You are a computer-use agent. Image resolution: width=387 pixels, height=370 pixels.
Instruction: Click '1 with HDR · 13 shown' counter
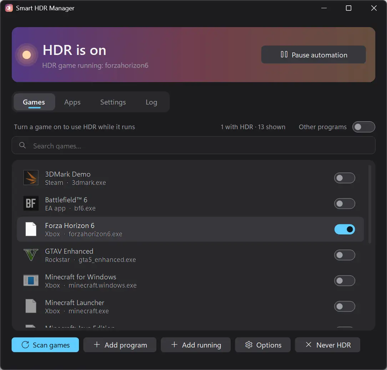(x=253, y=127)
